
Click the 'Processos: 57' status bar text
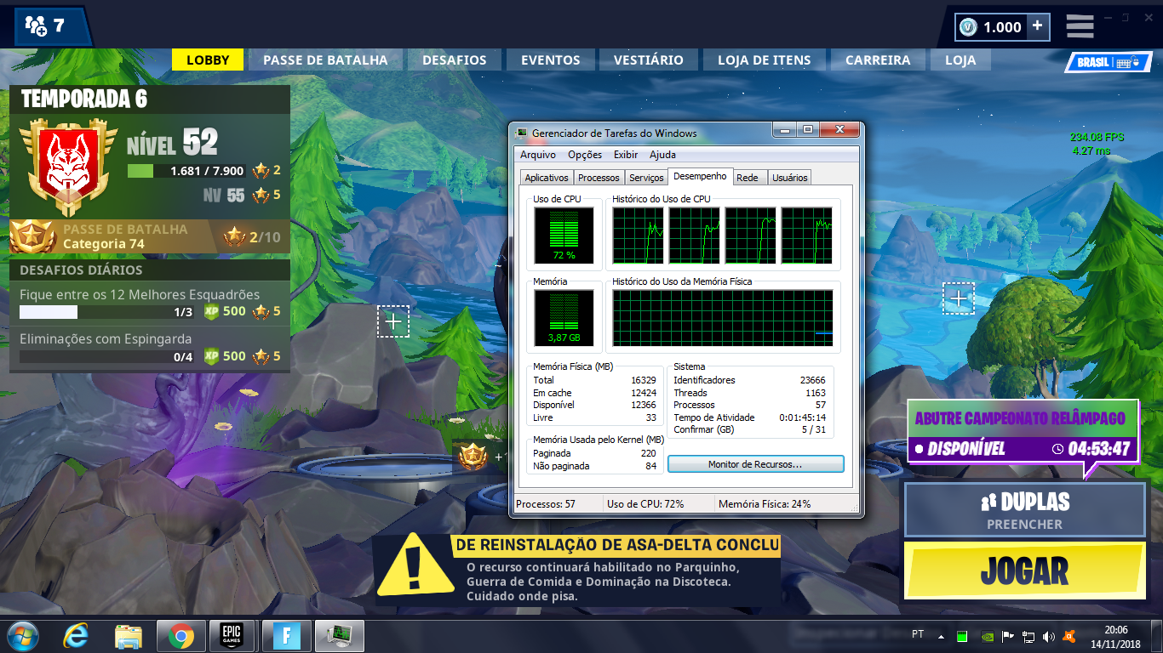pyautogui.click(x=546, y=504)
